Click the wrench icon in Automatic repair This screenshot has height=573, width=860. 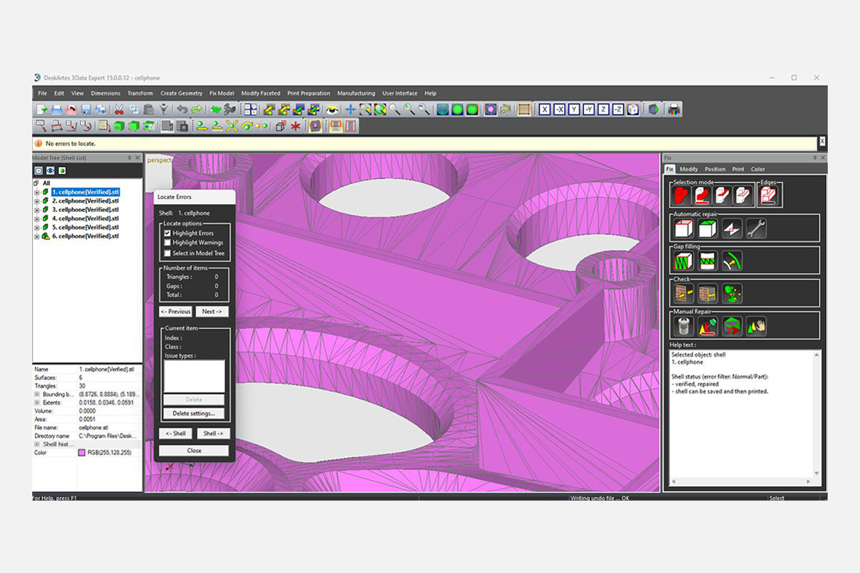[755, 228]
